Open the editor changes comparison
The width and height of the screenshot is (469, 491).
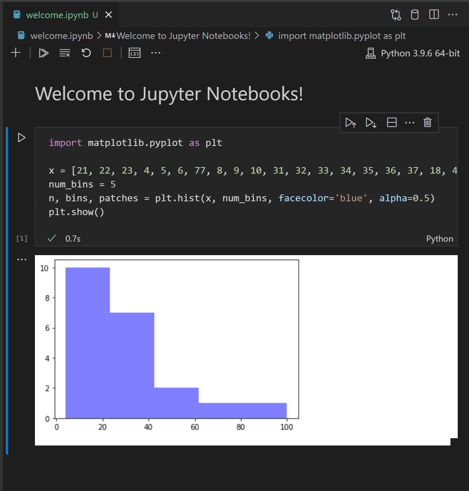pyautogui.click(x=396, y=15)
